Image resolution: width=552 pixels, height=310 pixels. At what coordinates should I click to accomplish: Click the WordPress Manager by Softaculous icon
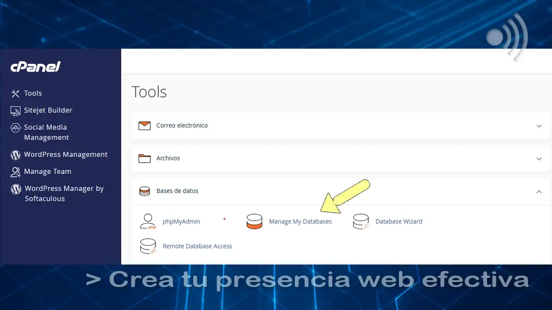(16, 189)
